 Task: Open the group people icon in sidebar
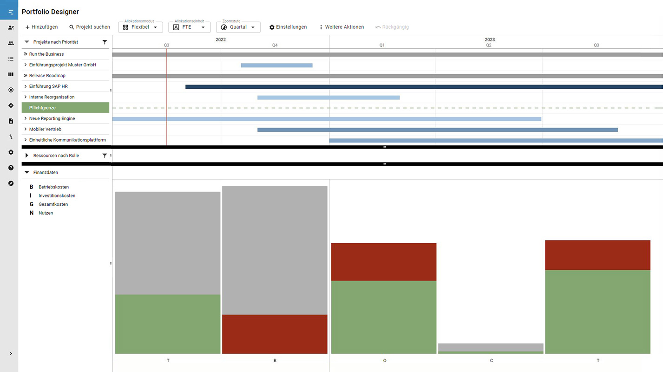[x=11, y=43]
